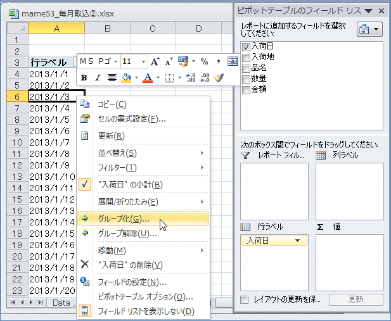Toggle the "入荷日" の小計 checkmark
The height and width of the screenshot is (321, 391).
point(85,184)
